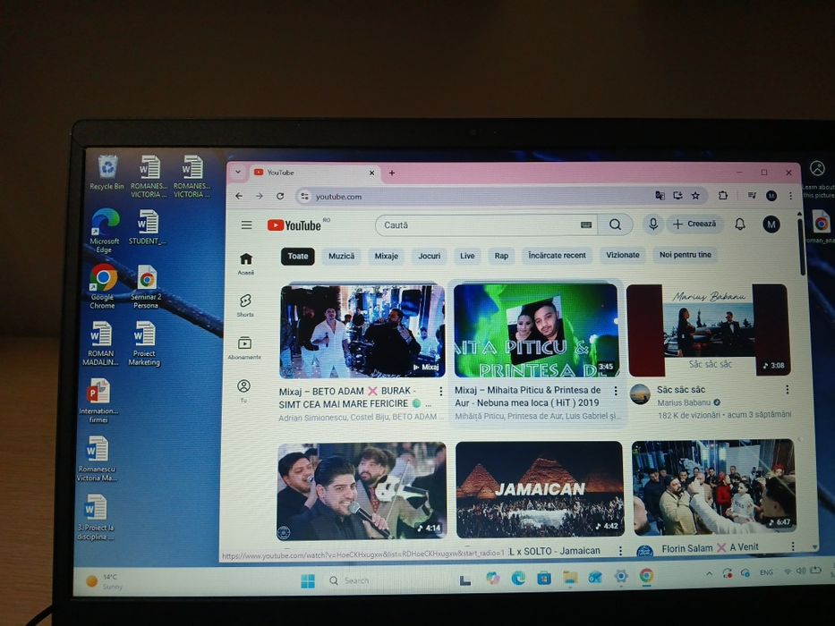Open the Marius Babanu Săc săc săc thumbnail
835x626 pixels.
point(709,329)
